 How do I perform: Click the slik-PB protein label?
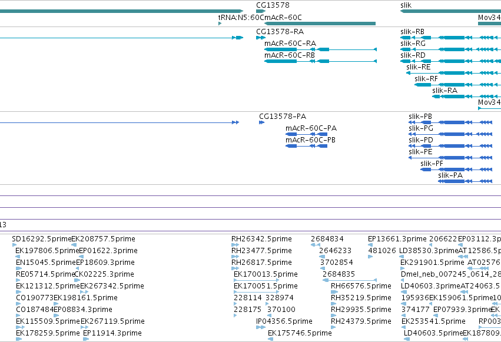tap(420, 117)
